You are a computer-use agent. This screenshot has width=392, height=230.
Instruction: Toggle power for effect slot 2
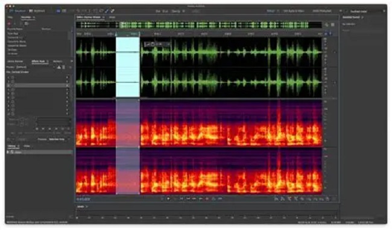13,81
